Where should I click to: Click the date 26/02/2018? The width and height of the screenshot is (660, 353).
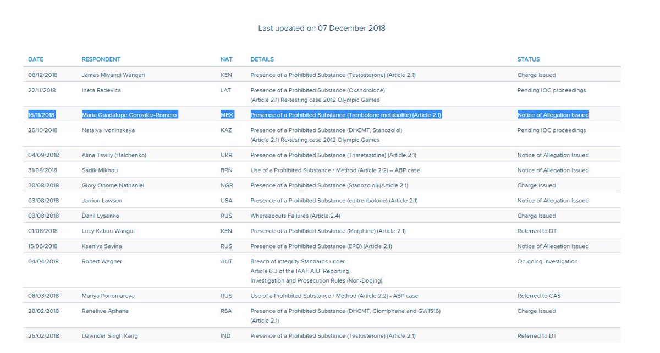[x=43, y=336]
